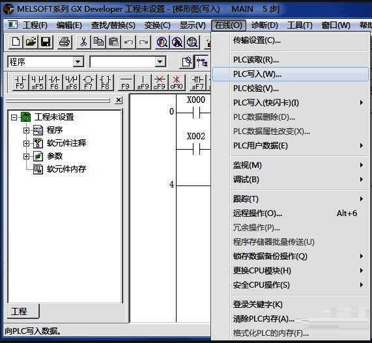Click the project data list toggle icon
This screenshot has height=343, width=372.
click(202, 62)
